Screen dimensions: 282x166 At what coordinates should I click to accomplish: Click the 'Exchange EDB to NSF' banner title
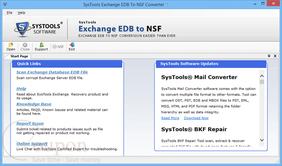[120, 29]
